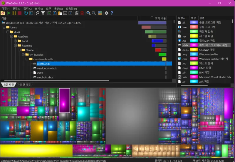Collapse the Users folder node
This screenshot has width=235, height=162.
[4, 27]
